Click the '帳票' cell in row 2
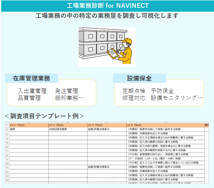This screenshot has width=214, height=188. (x=29, y=129)
